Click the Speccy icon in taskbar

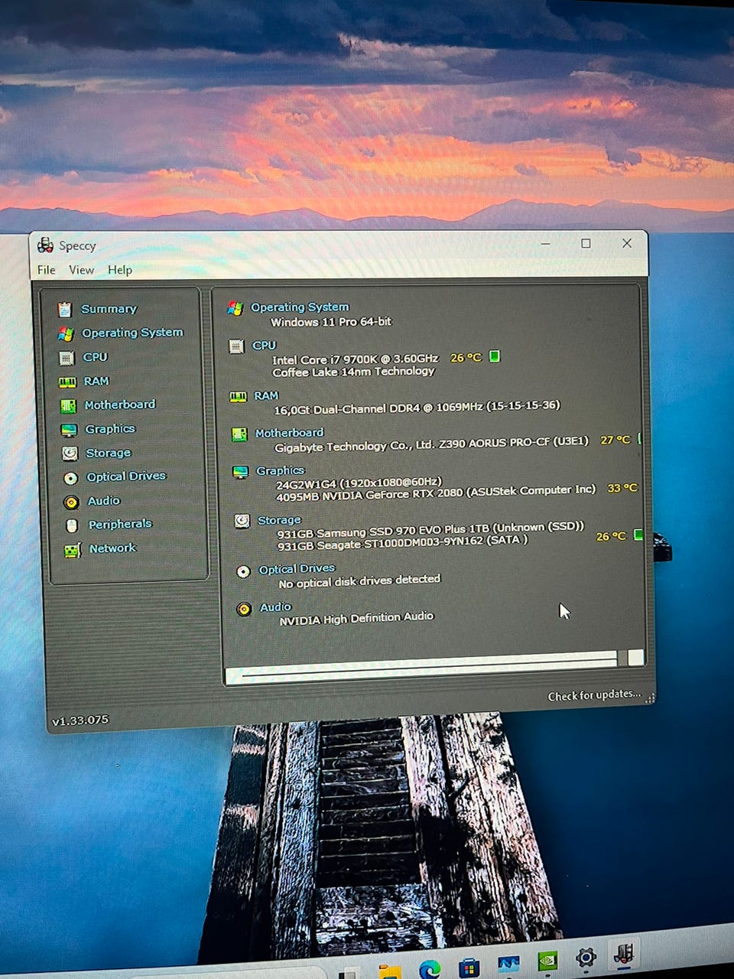(625, 954)
